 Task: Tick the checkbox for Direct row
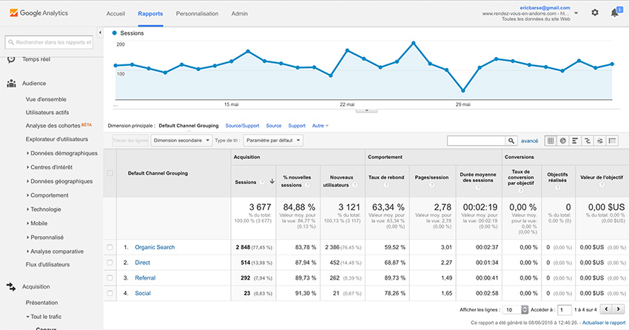coord(110,263)
